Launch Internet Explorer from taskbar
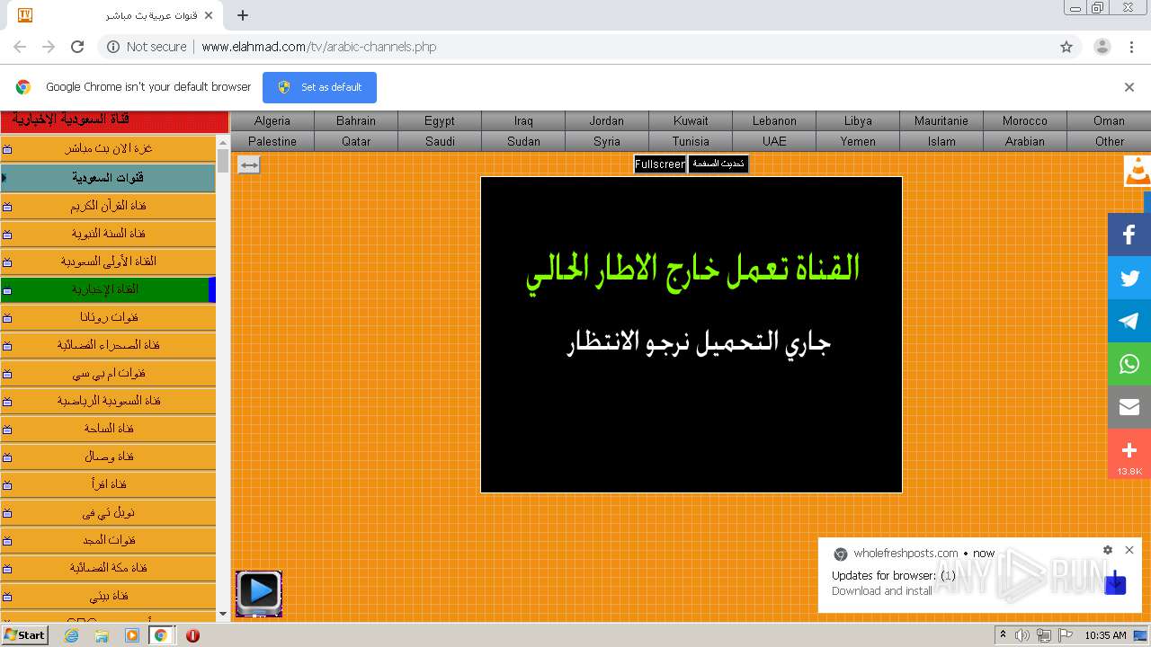This screenshot has width=1151, height=647. pyautogui.click(x=72, y=635)
